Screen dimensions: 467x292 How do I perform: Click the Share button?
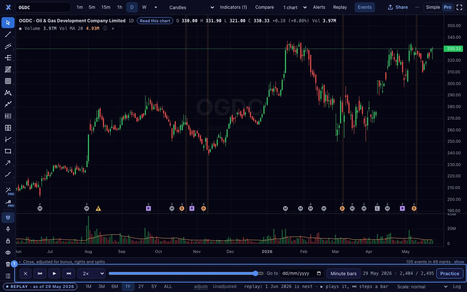398,7
